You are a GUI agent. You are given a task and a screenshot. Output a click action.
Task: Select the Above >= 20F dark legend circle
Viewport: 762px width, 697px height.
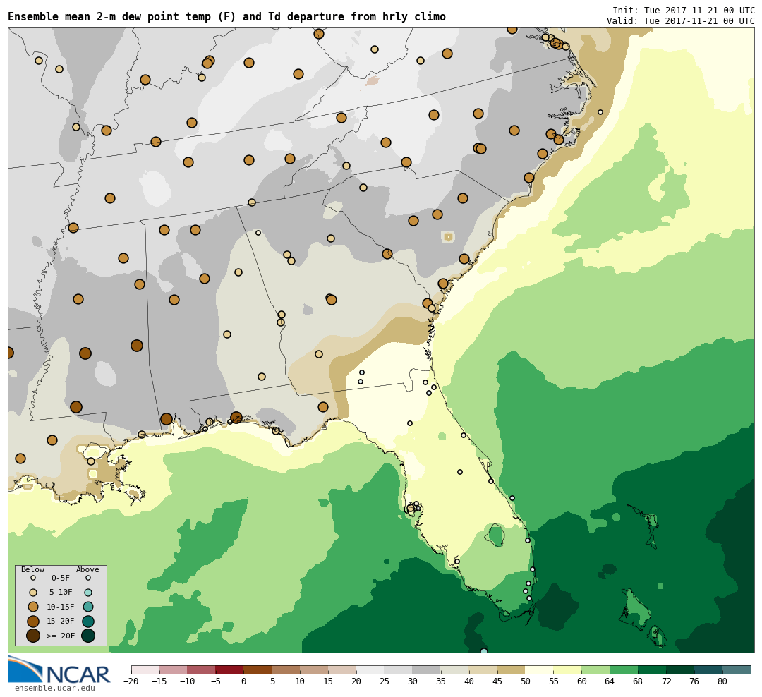(88, 635)
